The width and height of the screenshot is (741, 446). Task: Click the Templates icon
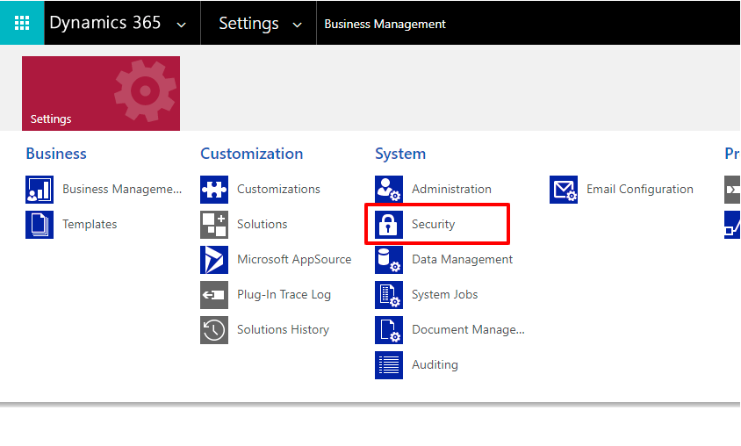40,225
